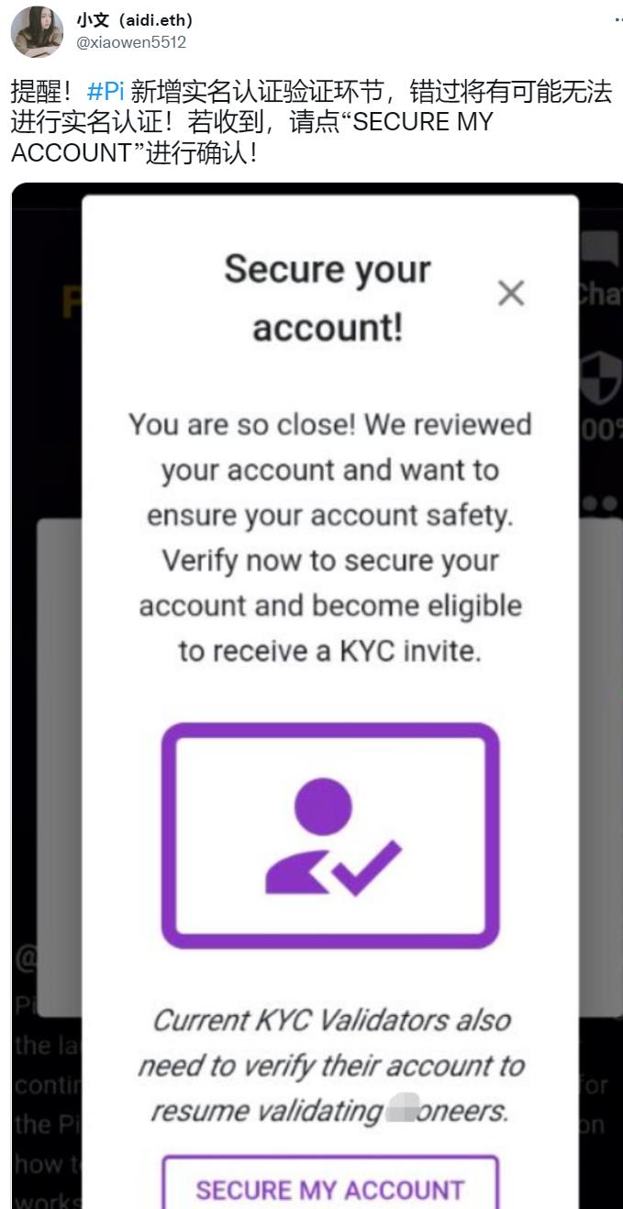The width and height of the screenshot is (623, 1209).
Task: Click the purple KYC person checkmark illustration
Action: 330,835
